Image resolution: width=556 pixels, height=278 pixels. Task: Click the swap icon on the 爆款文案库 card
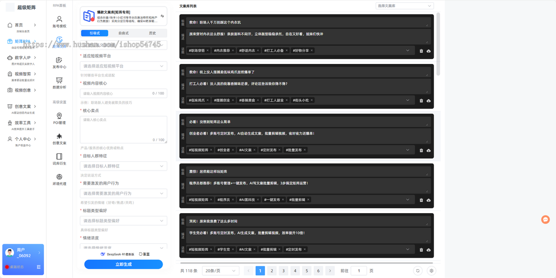(162, 16)
